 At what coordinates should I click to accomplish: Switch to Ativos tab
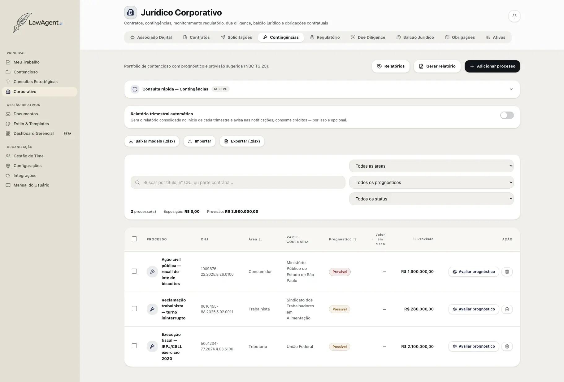pyautogui.click(x=496, y=37)
